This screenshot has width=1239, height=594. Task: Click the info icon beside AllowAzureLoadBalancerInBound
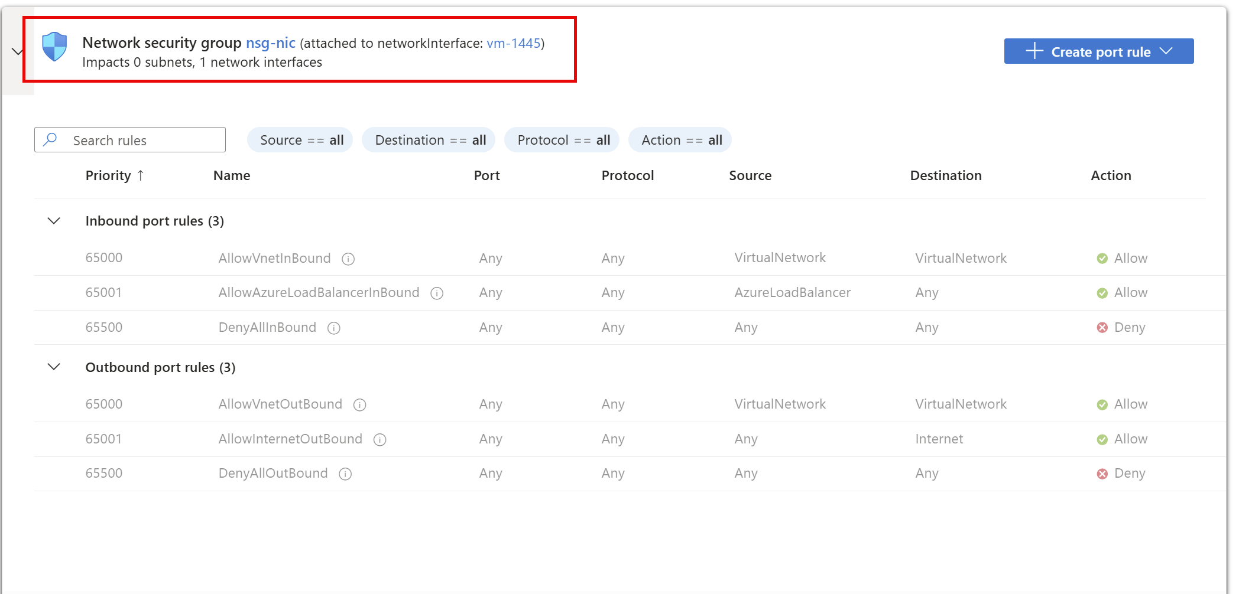tap(437, 293)
